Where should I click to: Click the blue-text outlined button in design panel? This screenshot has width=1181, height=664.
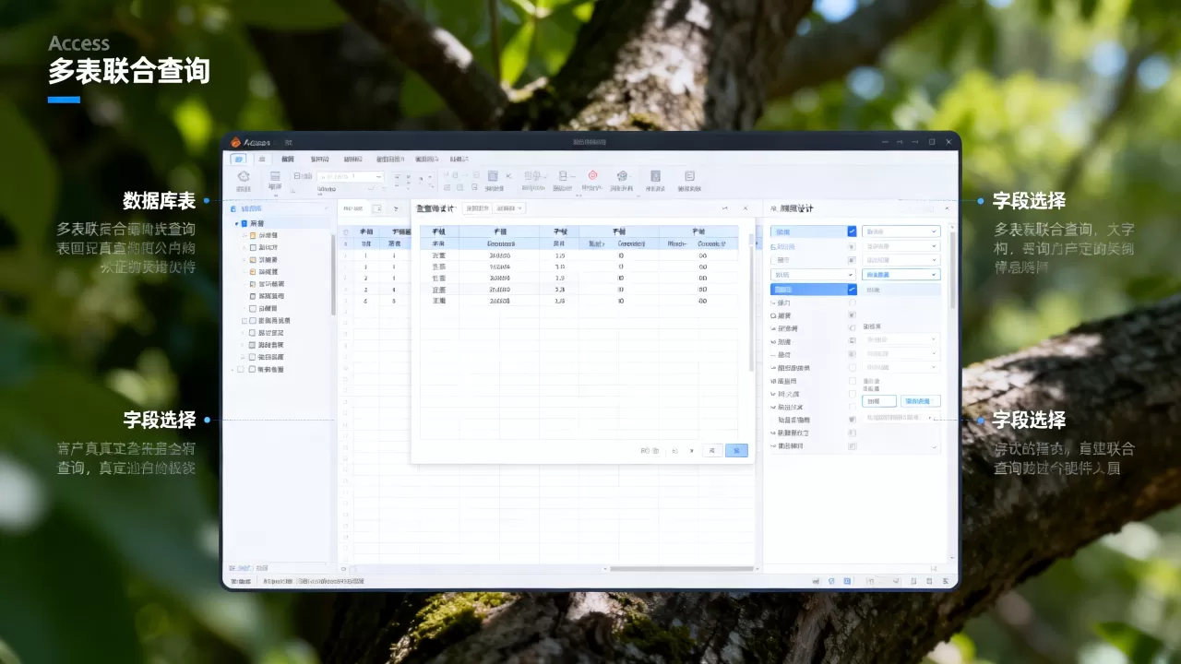pyautogui.click(x=921, y=401)
